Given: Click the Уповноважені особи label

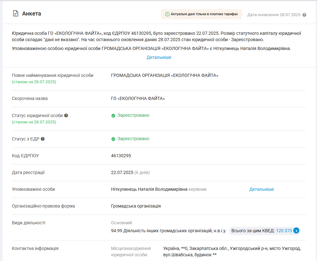Looking at the screenshot, I should pyautogui.click(x=33, y=189).
